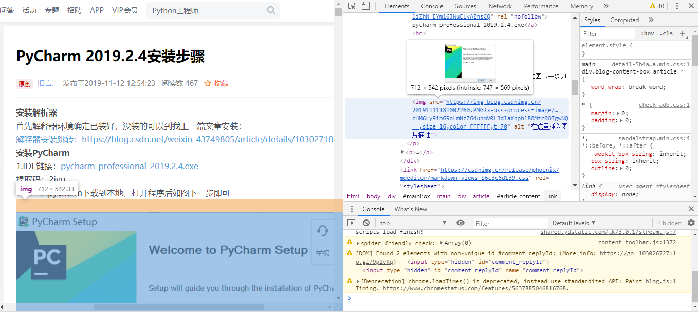Switch to the Elements tab
Screen dimensions: 698x312
coord(397,6)
